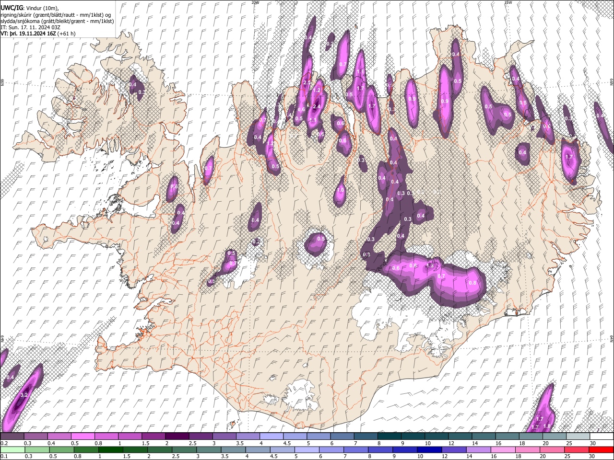Select the '30' label on the upper legend scale
This screenshot has height=460, width=614.
click(592, 443)
